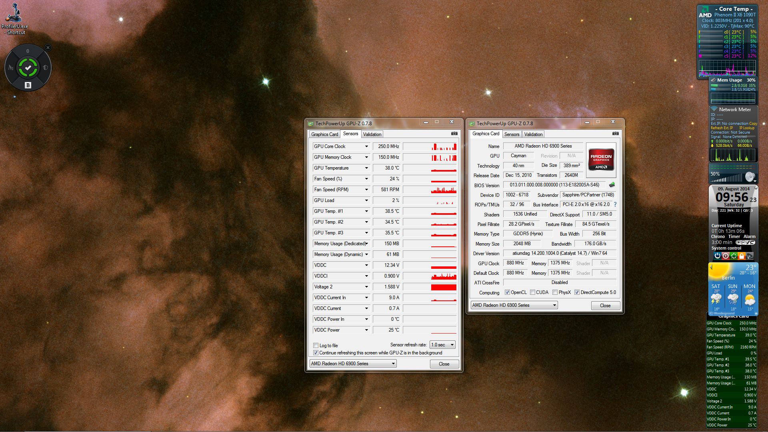Click the green standby icon in System control
The height and width of the screenshot is (432, 768).
point(734,256)
